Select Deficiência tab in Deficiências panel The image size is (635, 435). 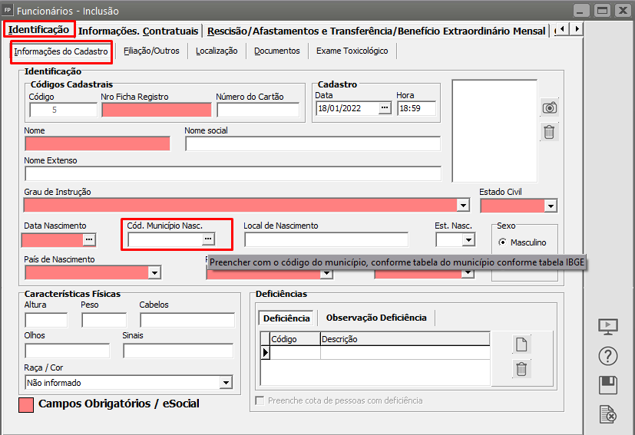(286, 318)
